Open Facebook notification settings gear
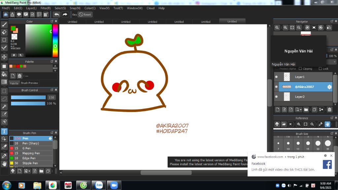This screenshot has height=190, width=338. (x=325, y=155)
